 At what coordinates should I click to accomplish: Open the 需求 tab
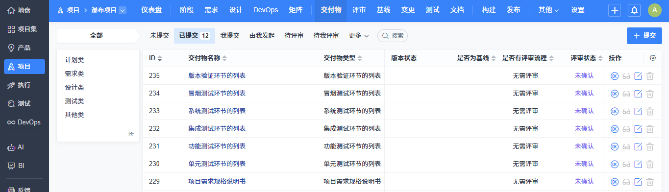coord(211,10)
